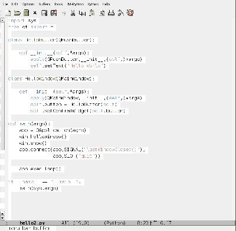Image resolution: width=236 pixels, height=231 pixels.
Task: Click the win=HelloWindow() line
Action: point(43,136)
